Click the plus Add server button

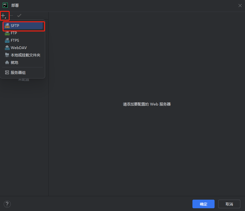point(3,15)
